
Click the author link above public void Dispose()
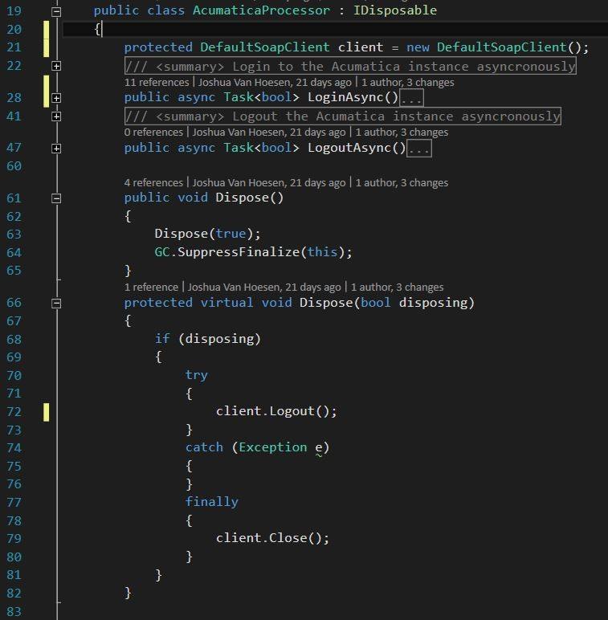point(269,182)
